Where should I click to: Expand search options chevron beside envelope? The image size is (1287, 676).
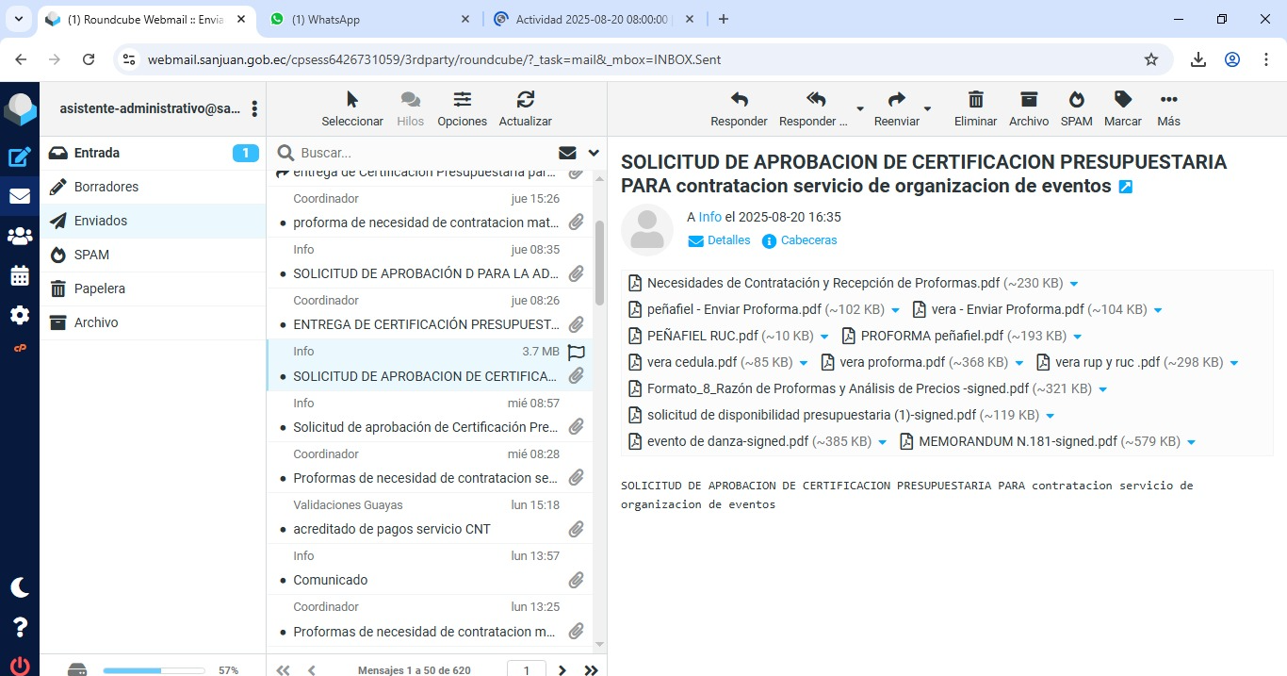594,153
